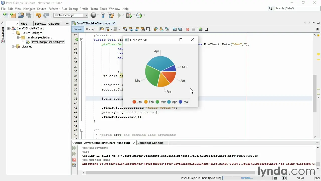This screenshot has height=181, width=321.
Task: Select JavaFXSimplePieChart.java in the project tree
Action: pyautogui.click(x=48, y=42)
